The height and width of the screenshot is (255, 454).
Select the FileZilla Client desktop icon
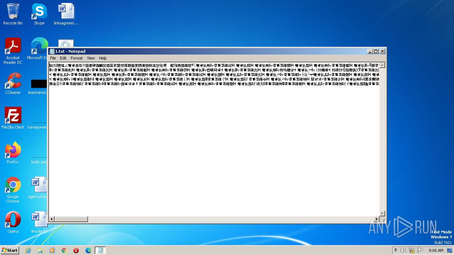[x=13, y=118]
